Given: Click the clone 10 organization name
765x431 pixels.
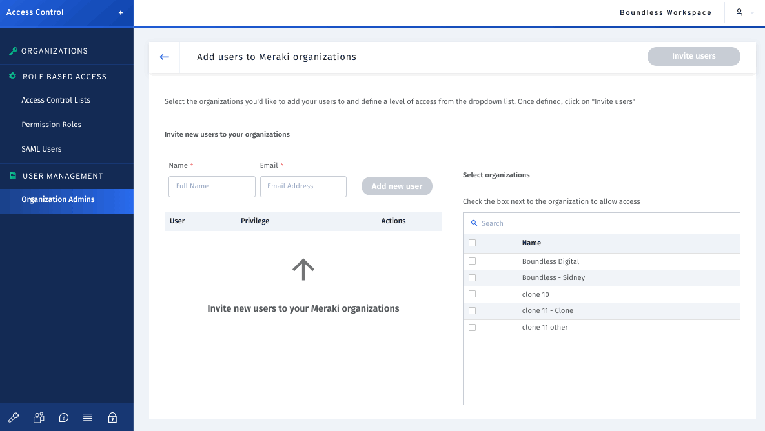Looking at the screenshot, I should [x=535, y=294].
